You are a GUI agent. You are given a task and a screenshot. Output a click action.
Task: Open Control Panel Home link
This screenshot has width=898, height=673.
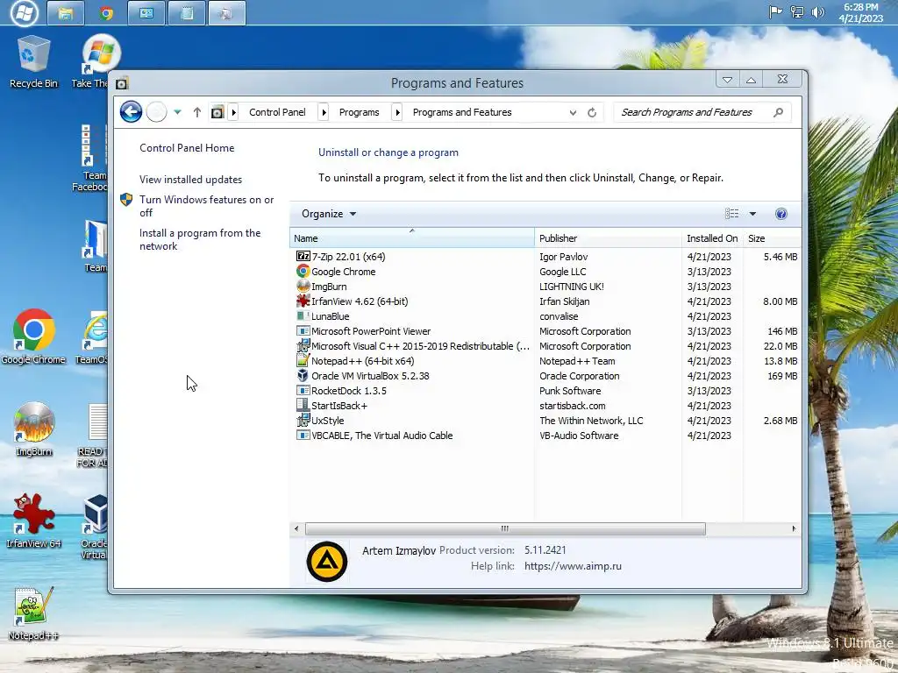(187, 147)
